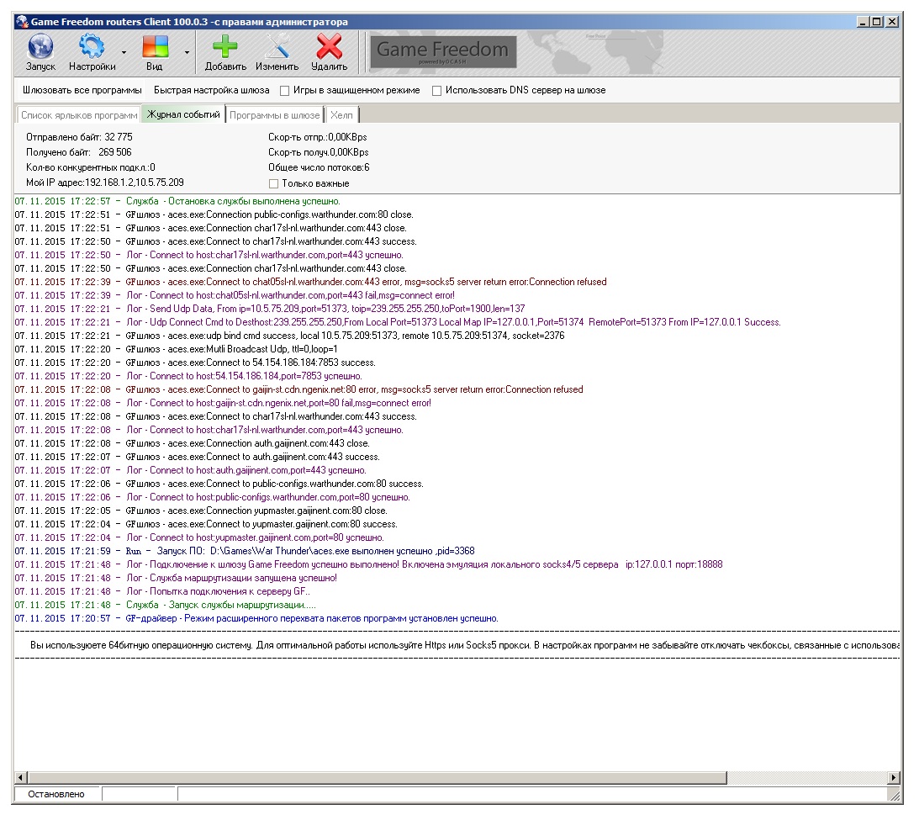Open the Хелп tab
The image size is (919, 815).
[341, 115]
